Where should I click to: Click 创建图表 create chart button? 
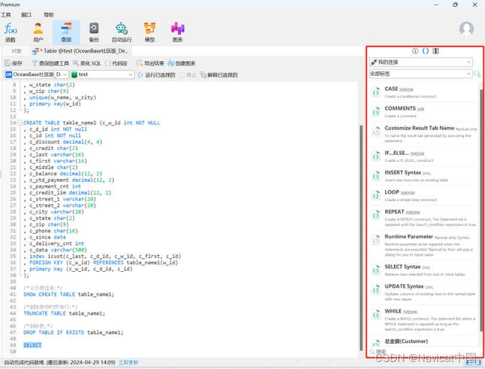tap(182, 63)
